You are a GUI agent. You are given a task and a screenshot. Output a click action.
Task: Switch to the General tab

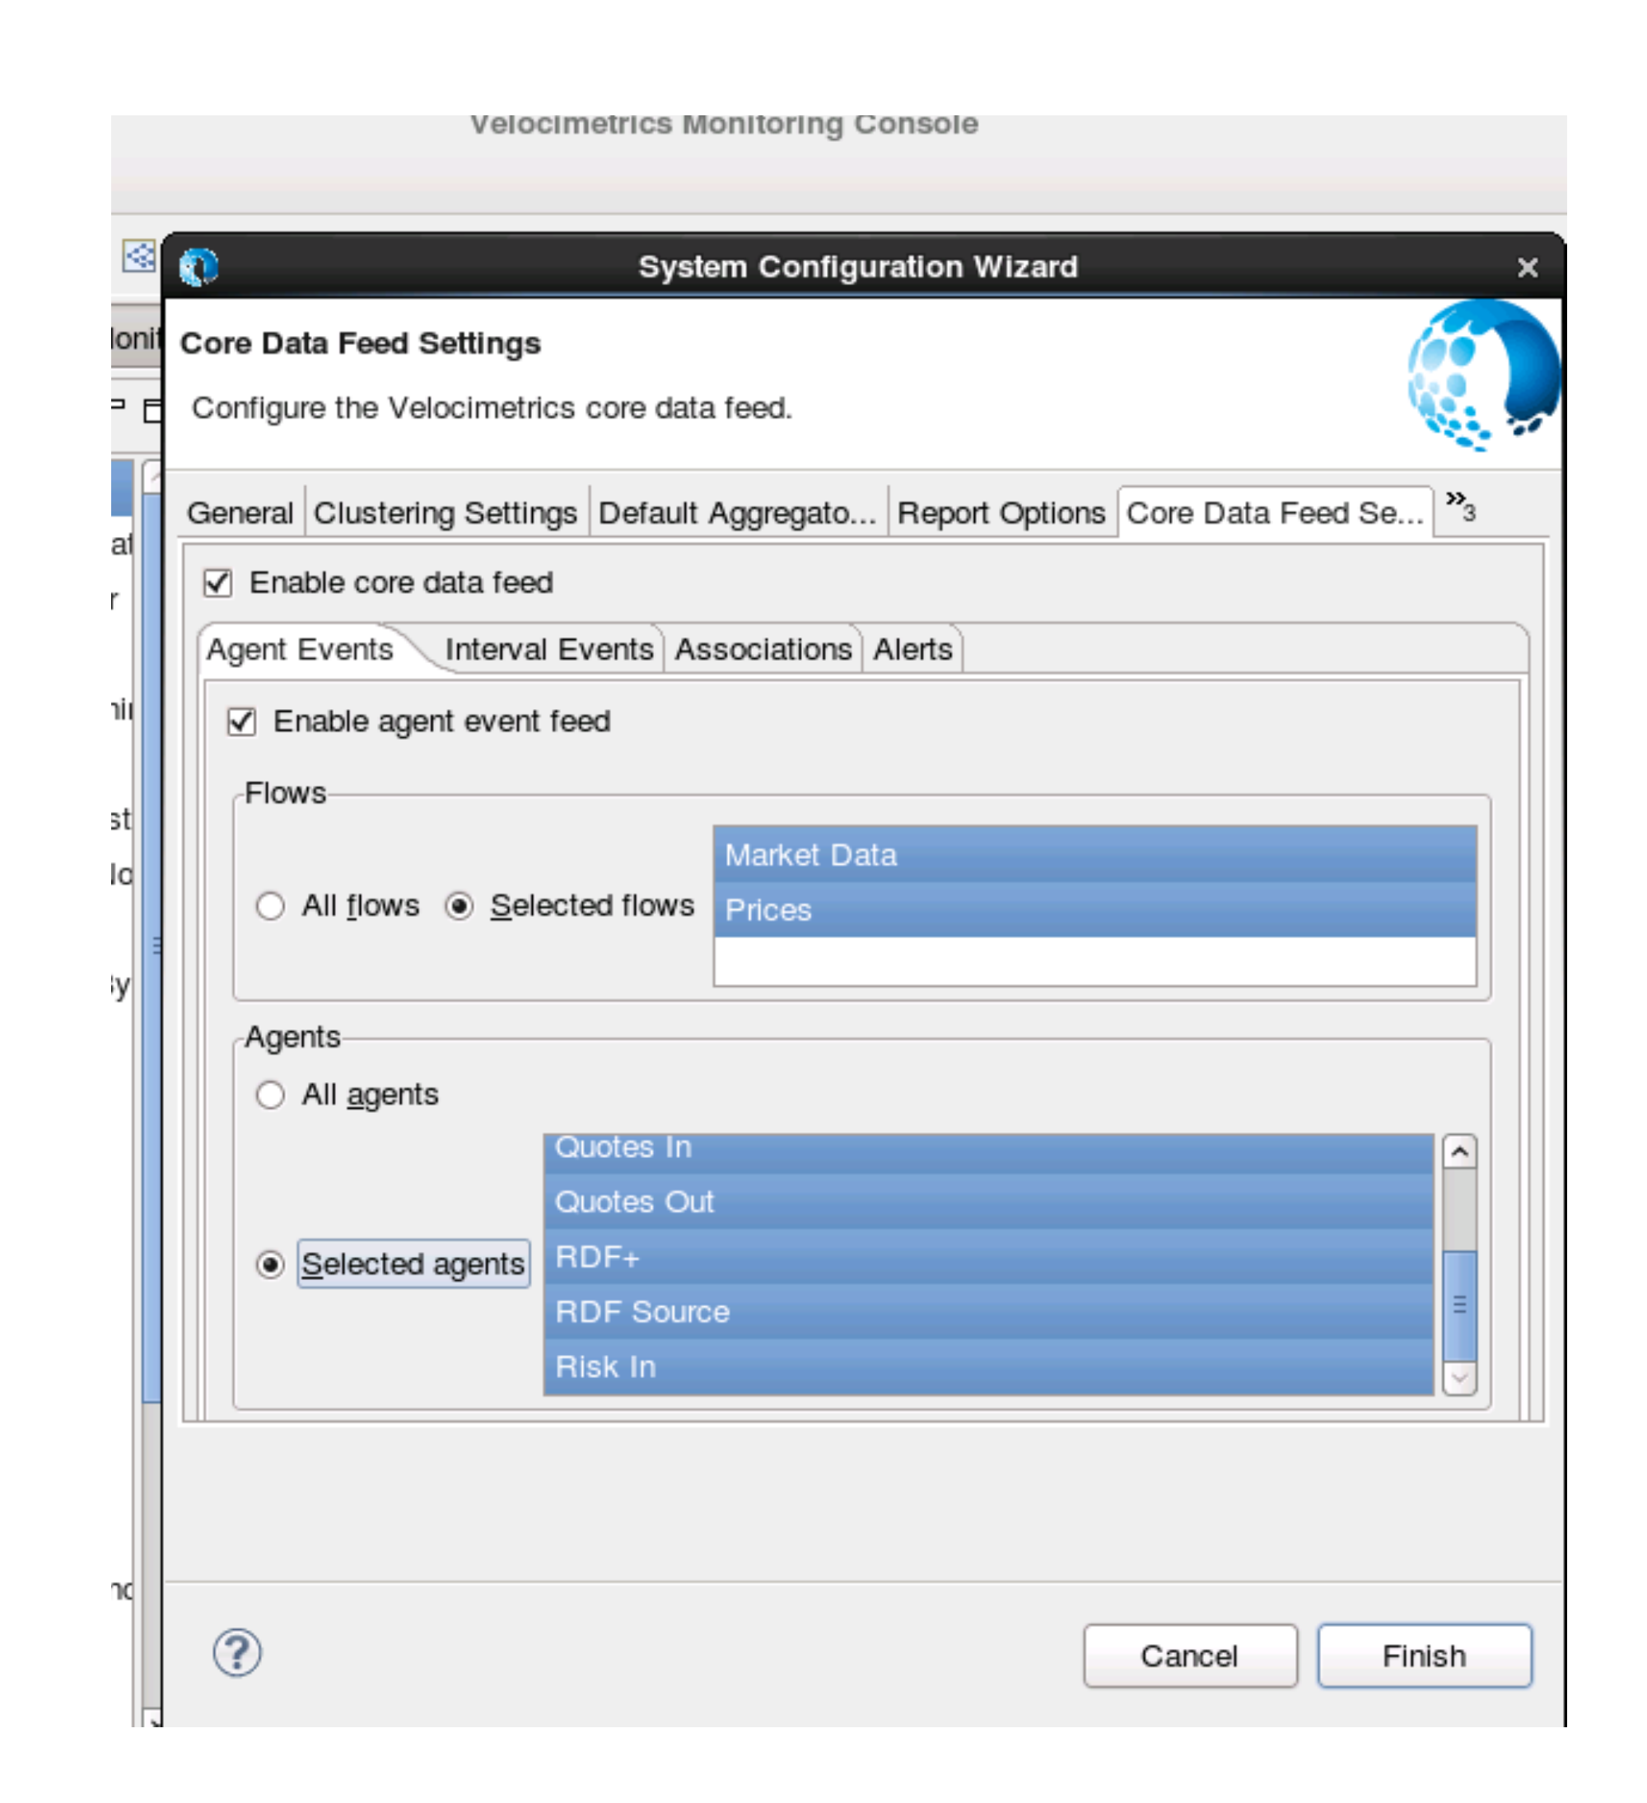point(240,513)
